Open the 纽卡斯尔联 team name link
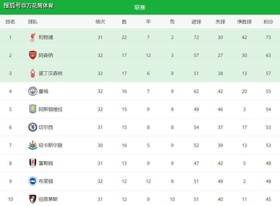Image resolution: width=280 pixels, height=206 pixels. pyautogui.click(x=50, y=145)
